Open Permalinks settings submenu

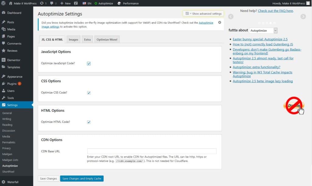[x=9, y=142]
